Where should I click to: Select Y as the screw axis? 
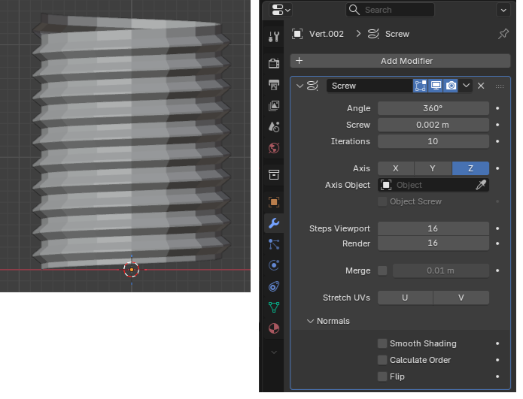coord(433,168)
